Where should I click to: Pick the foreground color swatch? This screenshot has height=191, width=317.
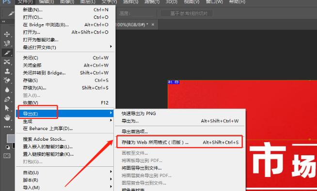click(x=11, y=139)
